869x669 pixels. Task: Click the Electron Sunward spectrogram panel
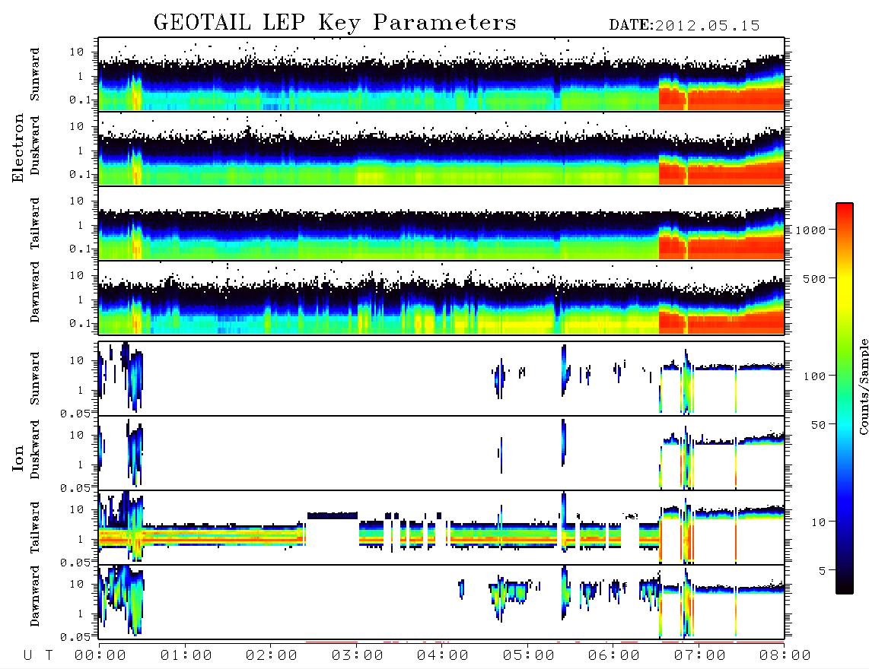(x=441, y=75)
